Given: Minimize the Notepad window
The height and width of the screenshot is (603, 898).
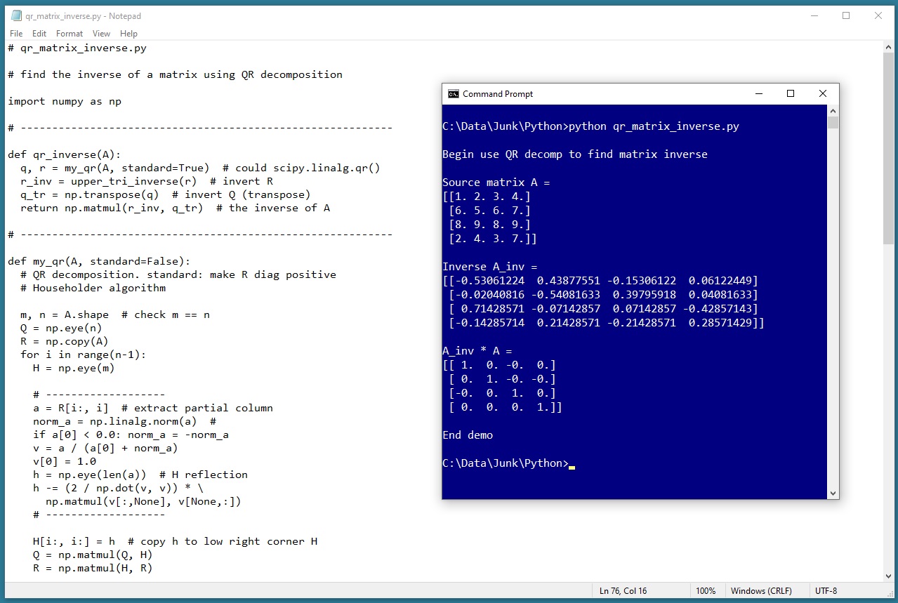Looking at the screenshot, I should point(814,16).
